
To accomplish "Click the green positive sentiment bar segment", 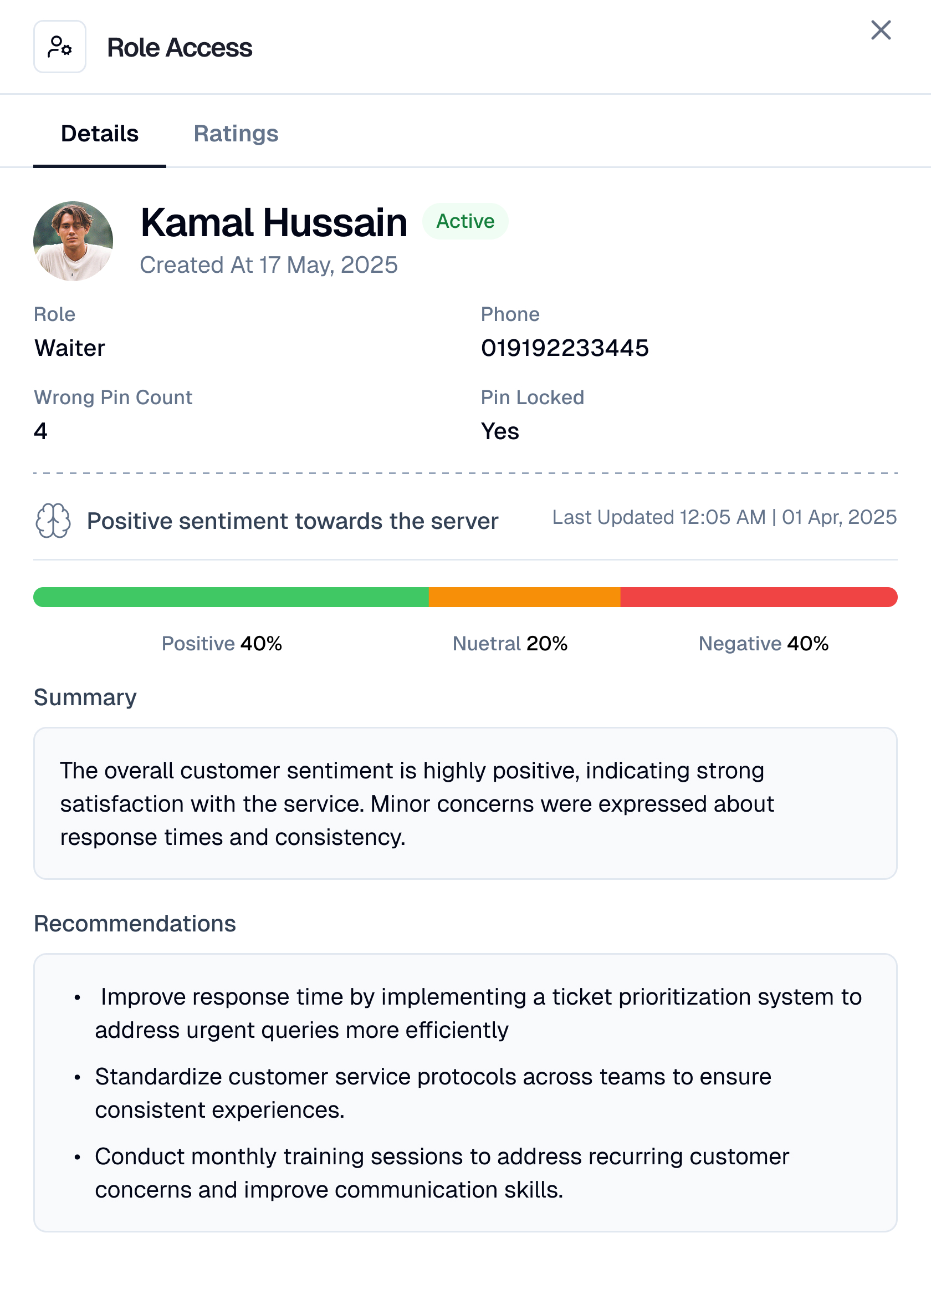I will click(231, 597).
